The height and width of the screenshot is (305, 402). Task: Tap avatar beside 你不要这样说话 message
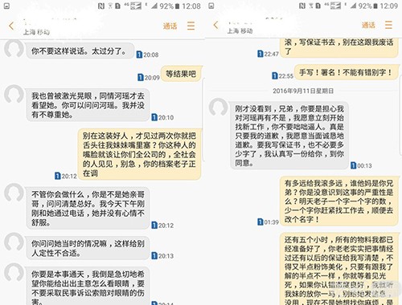point(14,49)
